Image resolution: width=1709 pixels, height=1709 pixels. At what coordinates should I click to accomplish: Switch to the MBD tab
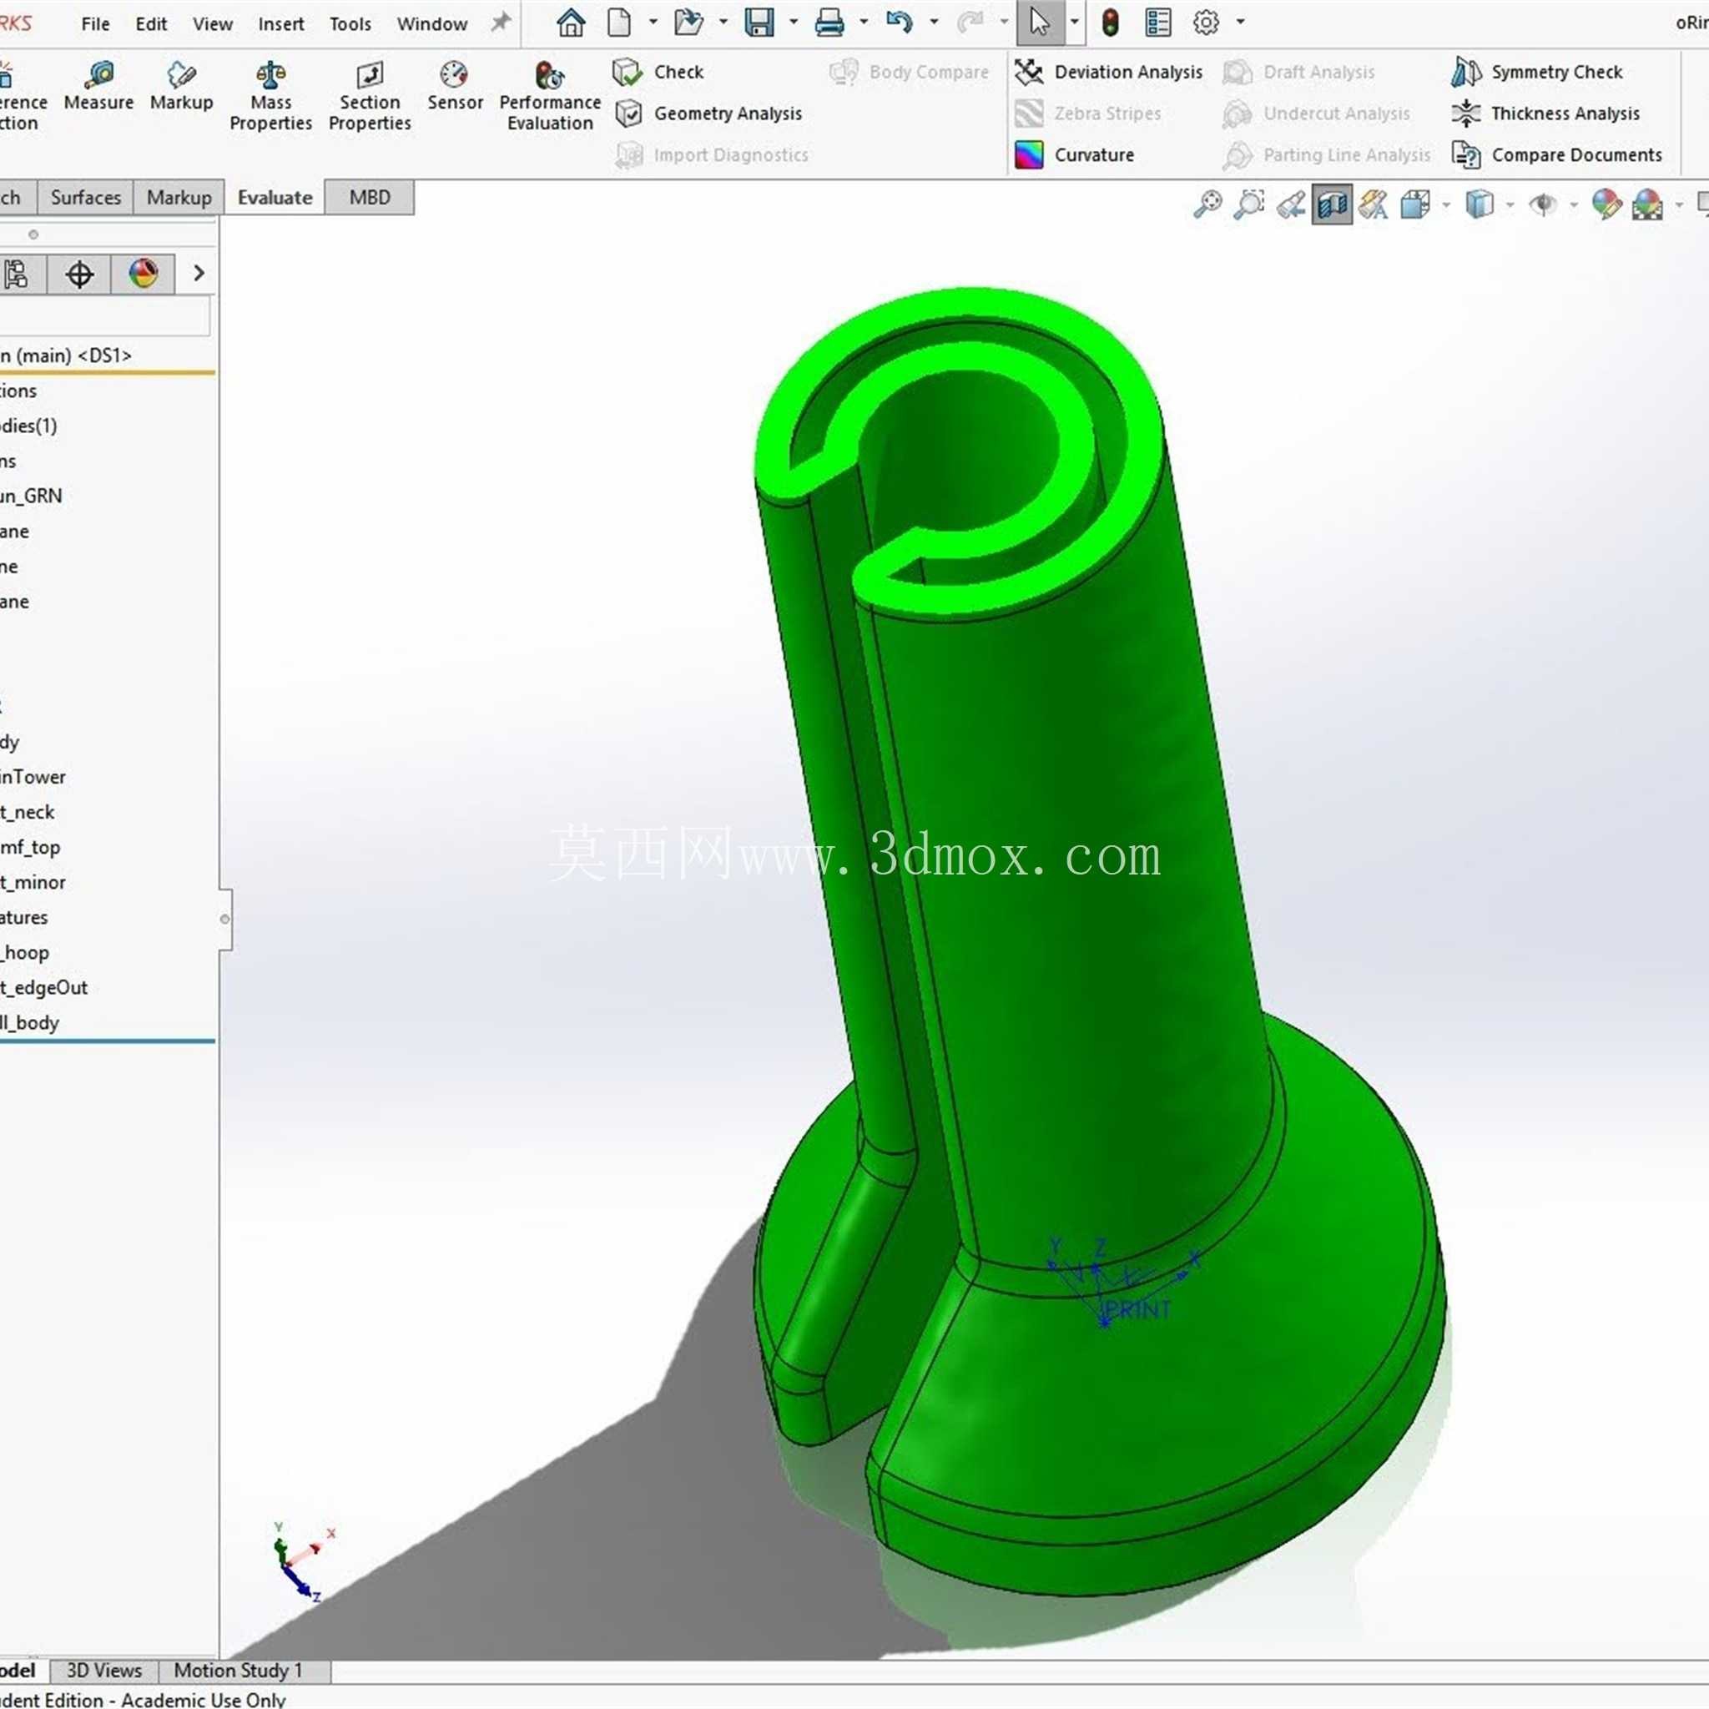pos(370,197)
